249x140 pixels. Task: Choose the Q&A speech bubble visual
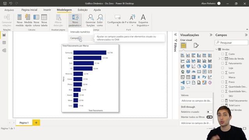[x=188, y=82]
